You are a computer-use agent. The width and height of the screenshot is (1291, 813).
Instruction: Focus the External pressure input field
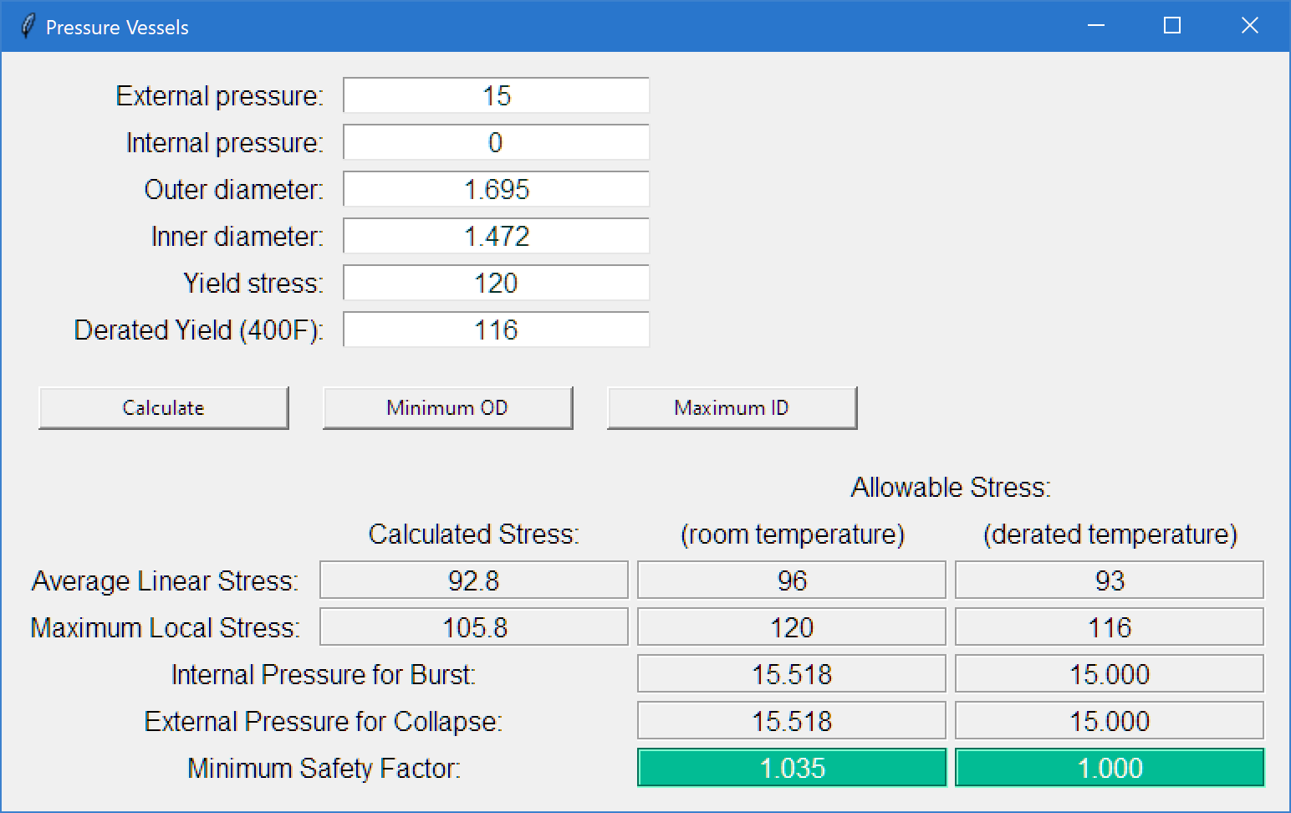[x=497, y=95]
